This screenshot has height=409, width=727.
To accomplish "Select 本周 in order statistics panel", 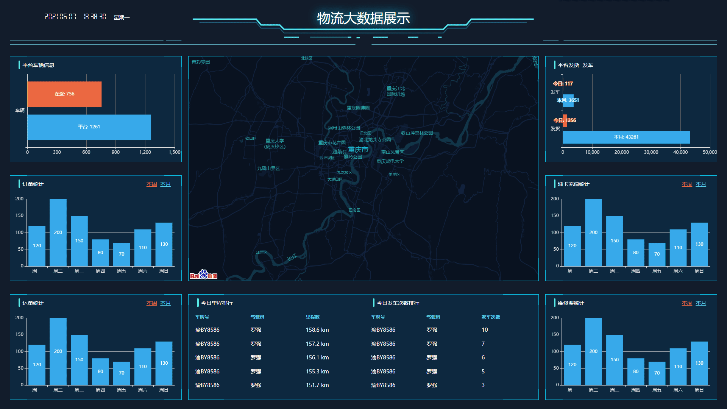I will click(151, 184).
